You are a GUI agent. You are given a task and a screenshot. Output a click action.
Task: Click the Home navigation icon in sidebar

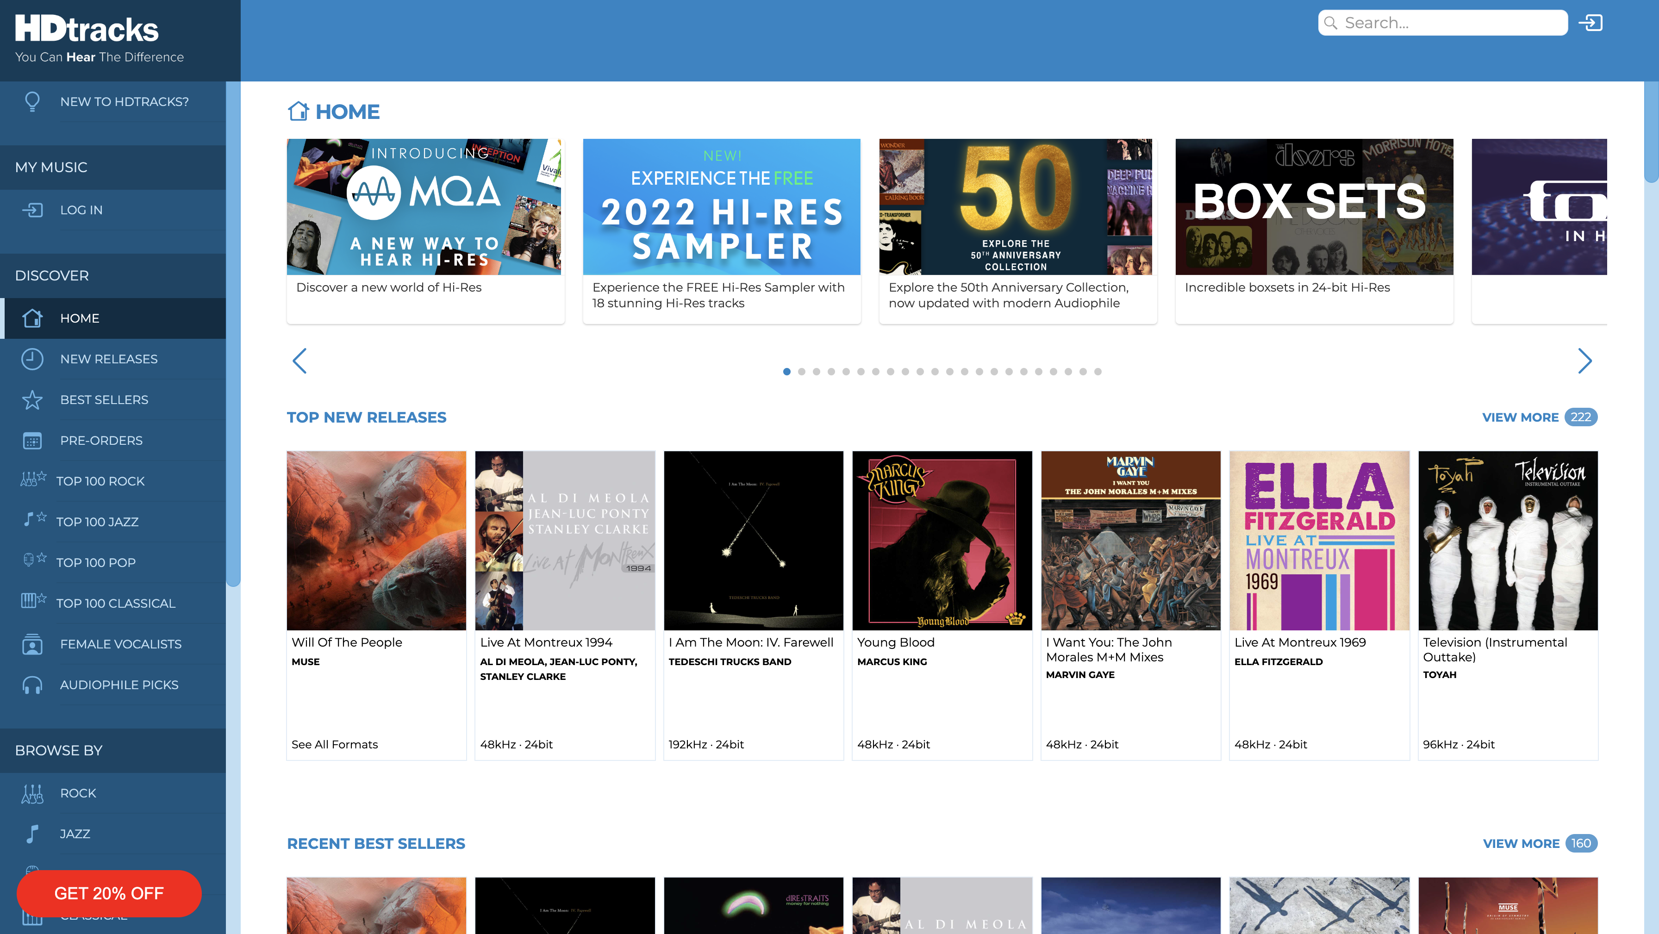pos(31,318)
